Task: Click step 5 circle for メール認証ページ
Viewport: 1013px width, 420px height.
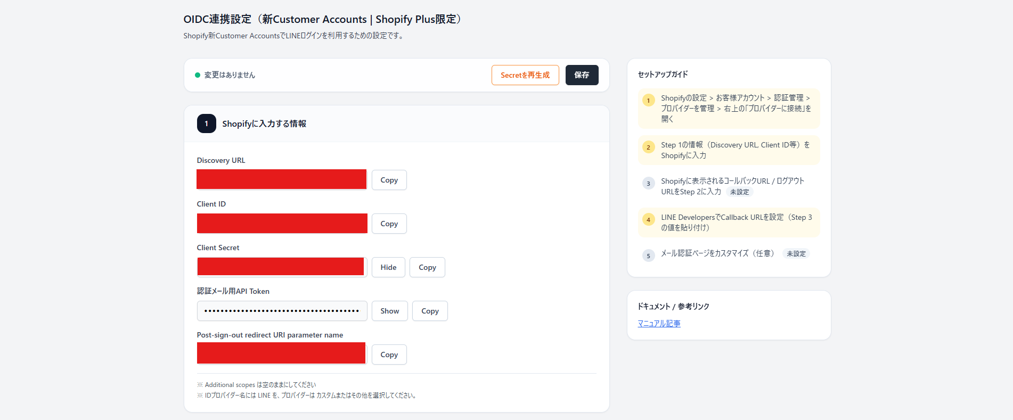Action: (x=648, y=256)
